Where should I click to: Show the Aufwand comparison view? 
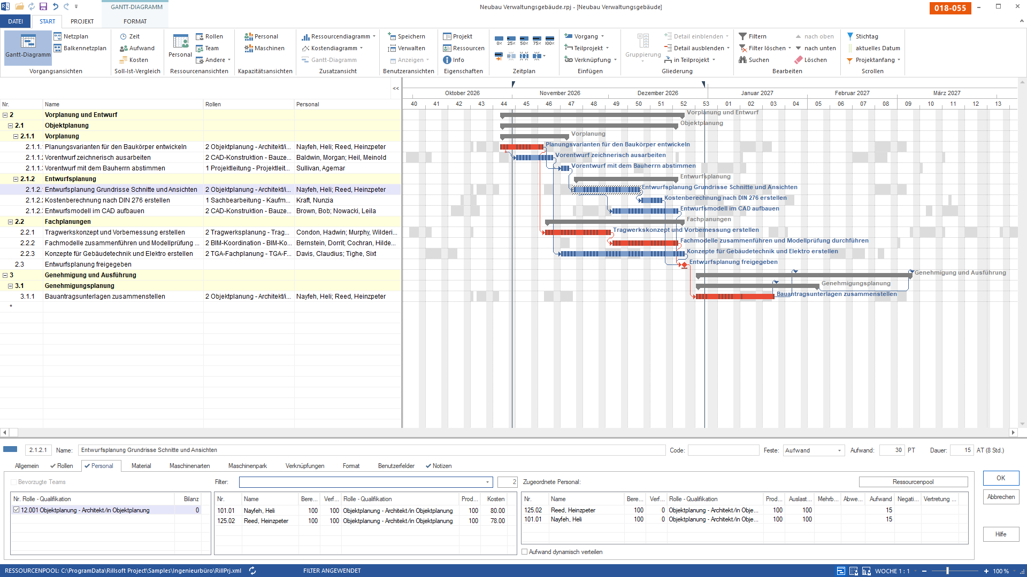click(137, 48)
